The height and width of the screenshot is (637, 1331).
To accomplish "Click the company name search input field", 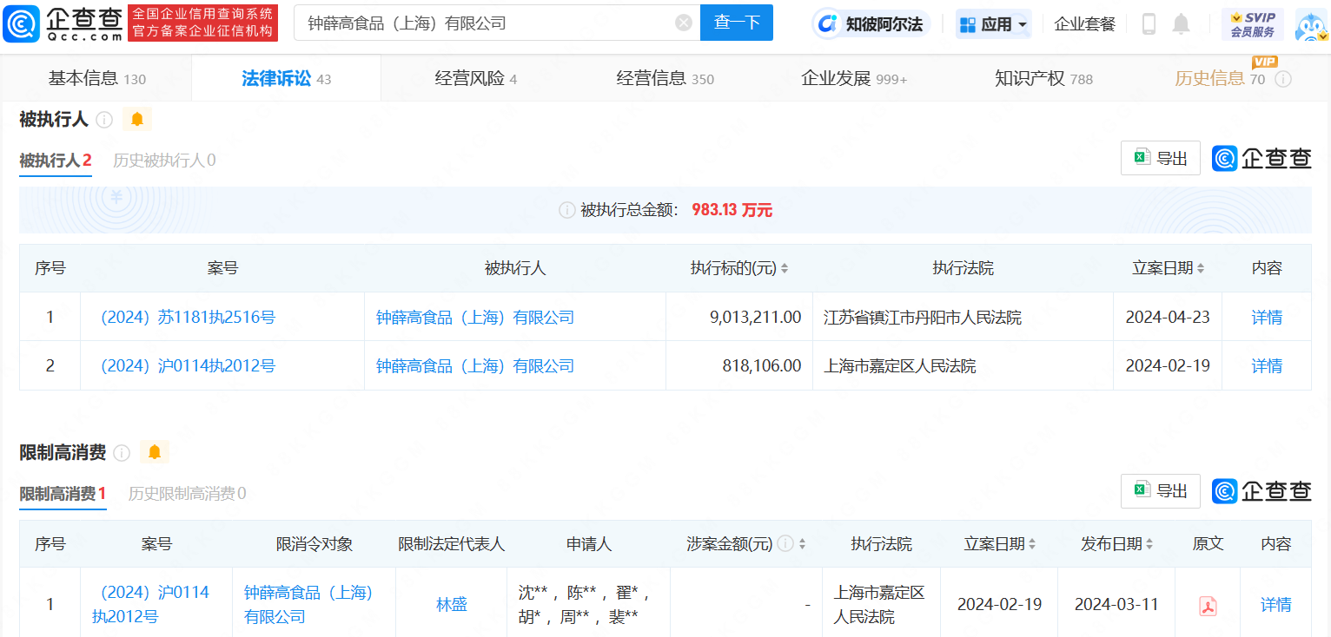I will 487,23.
